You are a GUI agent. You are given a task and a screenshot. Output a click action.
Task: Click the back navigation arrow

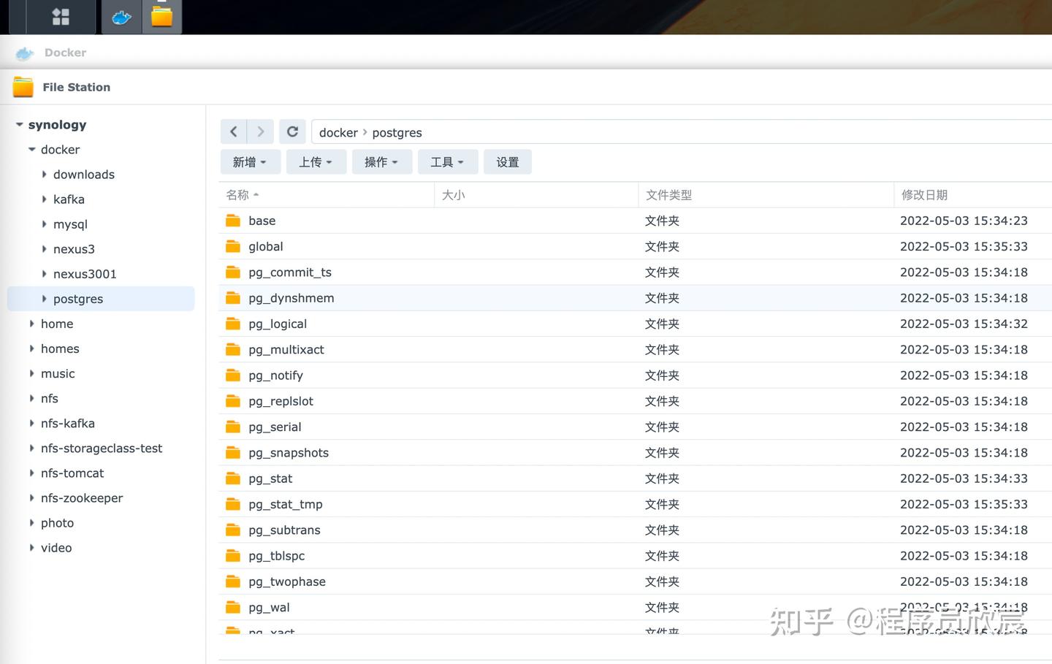pyautogui.click(x=233, y=131)
